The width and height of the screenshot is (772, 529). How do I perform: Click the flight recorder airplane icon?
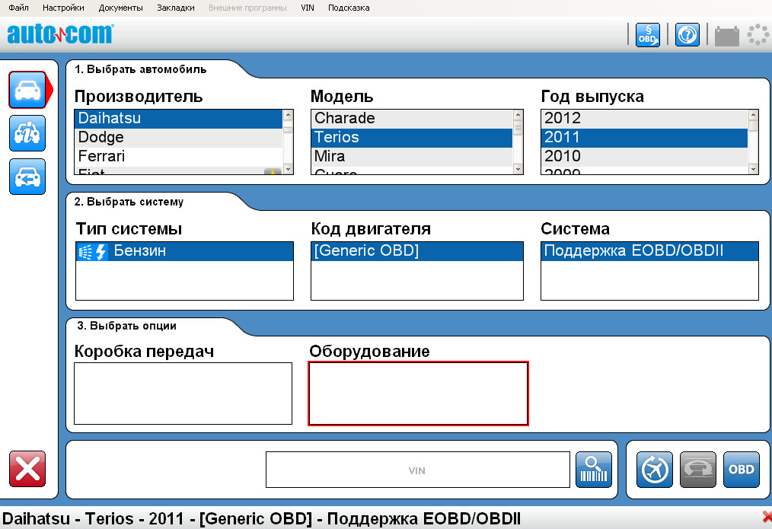(655, 469)
